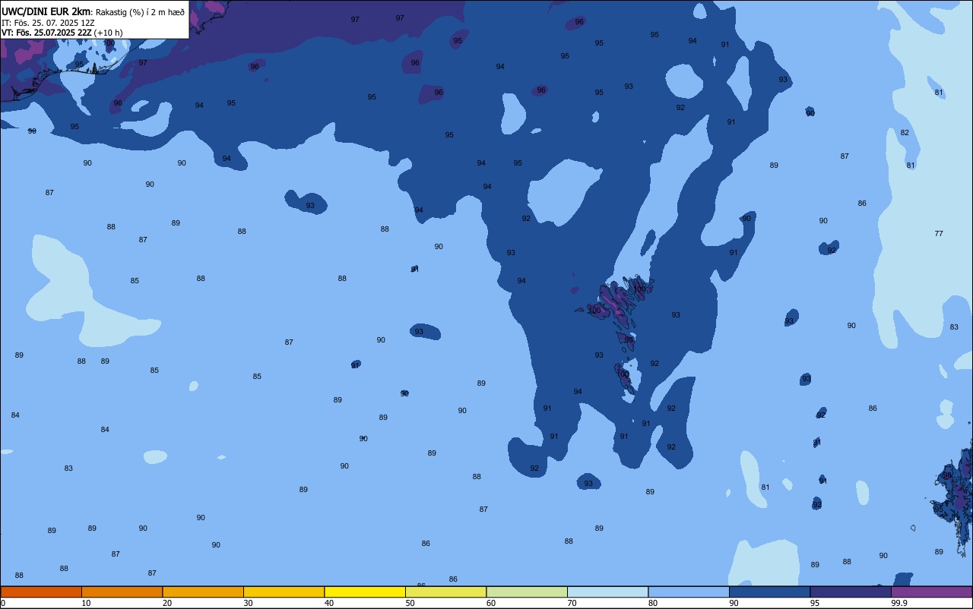Click the 50–60 yellow-green legend swatch
Viewport: 973px width, 609px height.
[x=445, y=592]
